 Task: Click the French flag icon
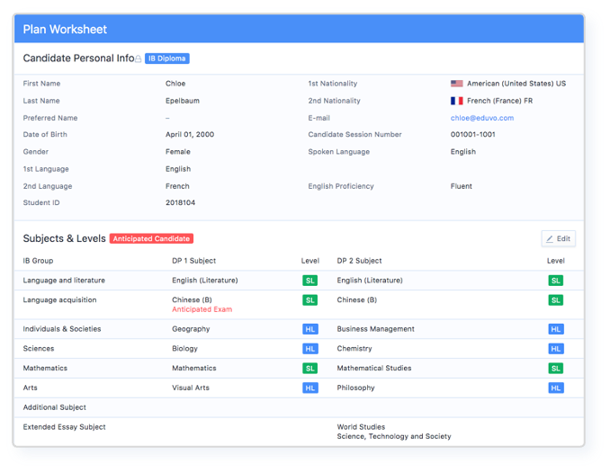tap(457, 101)
